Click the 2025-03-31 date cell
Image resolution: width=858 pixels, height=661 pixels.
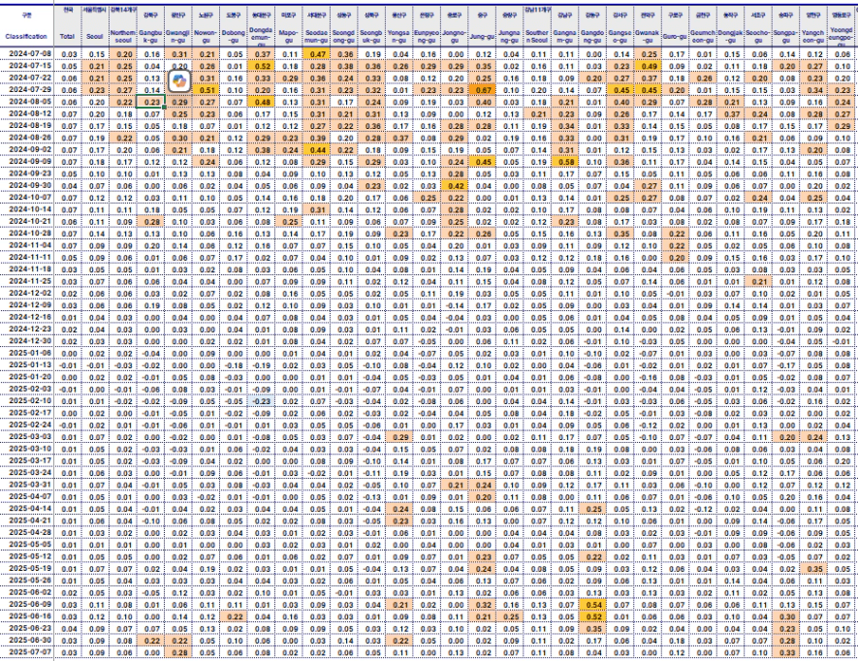[27, 485]
